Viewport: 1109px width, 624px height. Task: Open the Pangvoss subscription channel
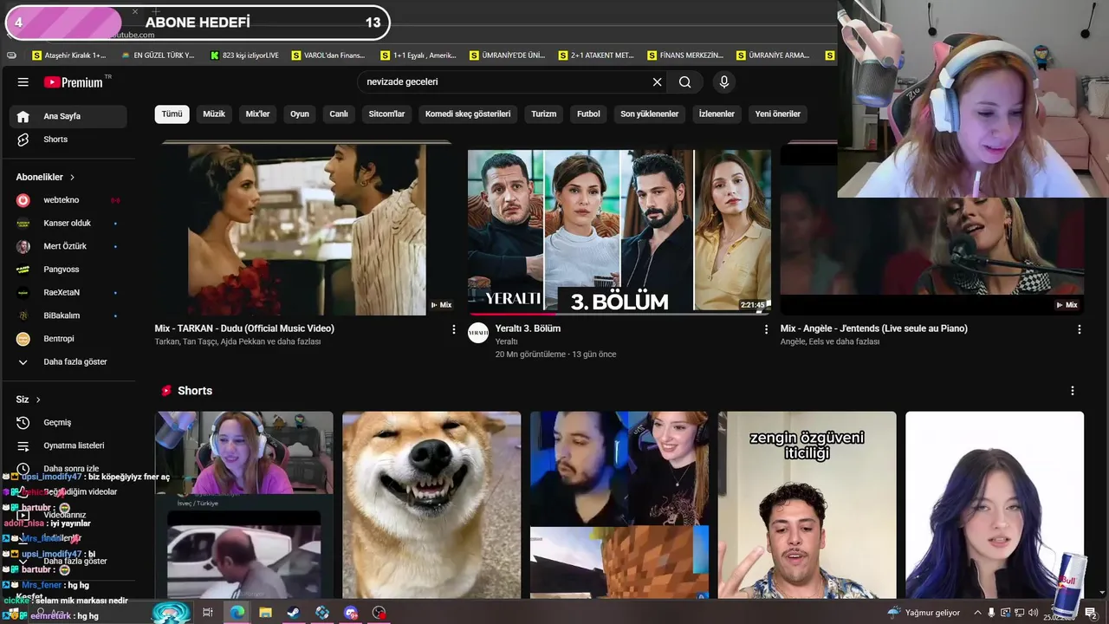click(68, 270)
